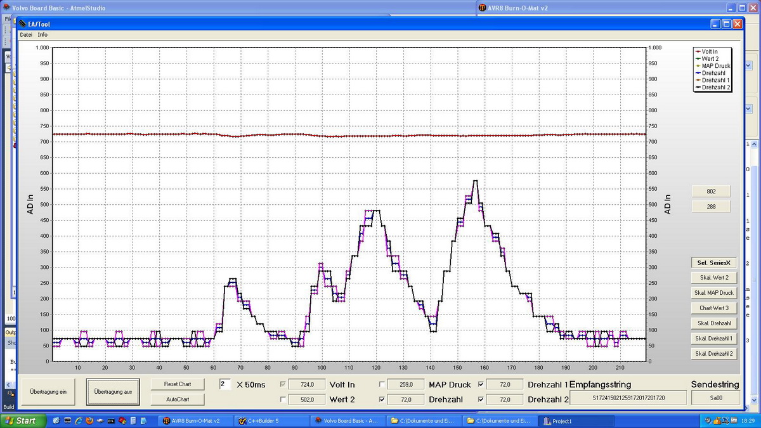761x428 pixels.
Task: Switch to Volvo Board Basic taskbar button
Action: click(x=348, y=420)
